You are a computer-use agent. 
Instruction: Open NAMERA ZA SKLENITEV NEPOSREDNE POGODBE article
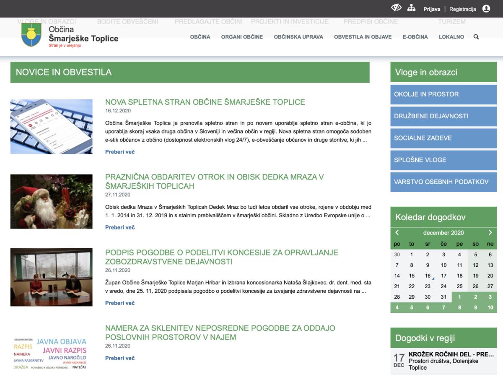220,333
